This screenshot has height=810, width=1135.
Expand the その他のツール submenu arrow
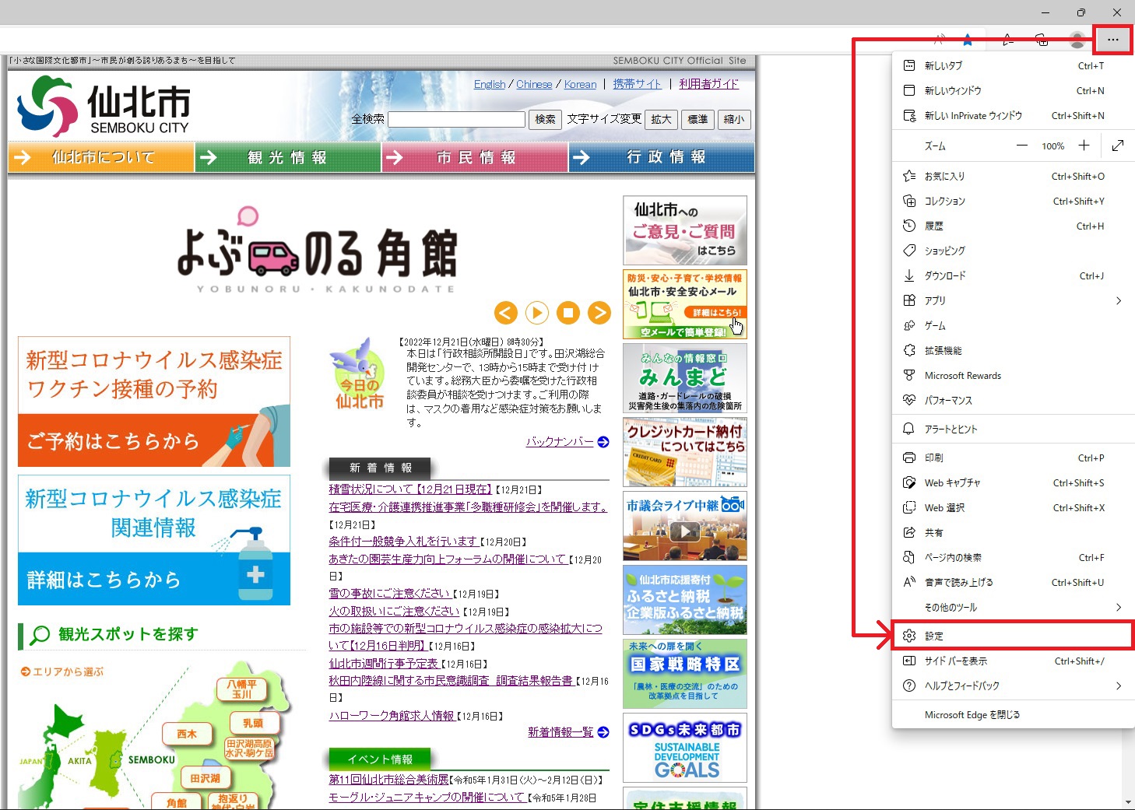point(1119,607)
